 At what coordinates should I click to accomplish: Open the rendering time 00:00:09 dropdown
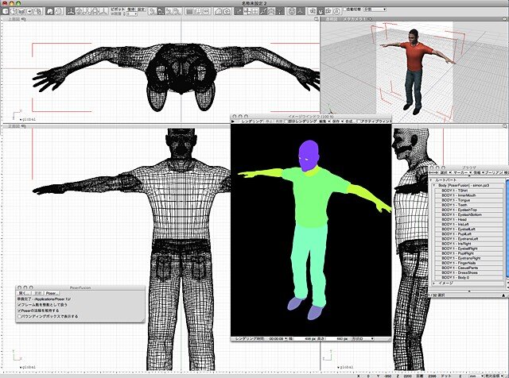coord(278,339)
